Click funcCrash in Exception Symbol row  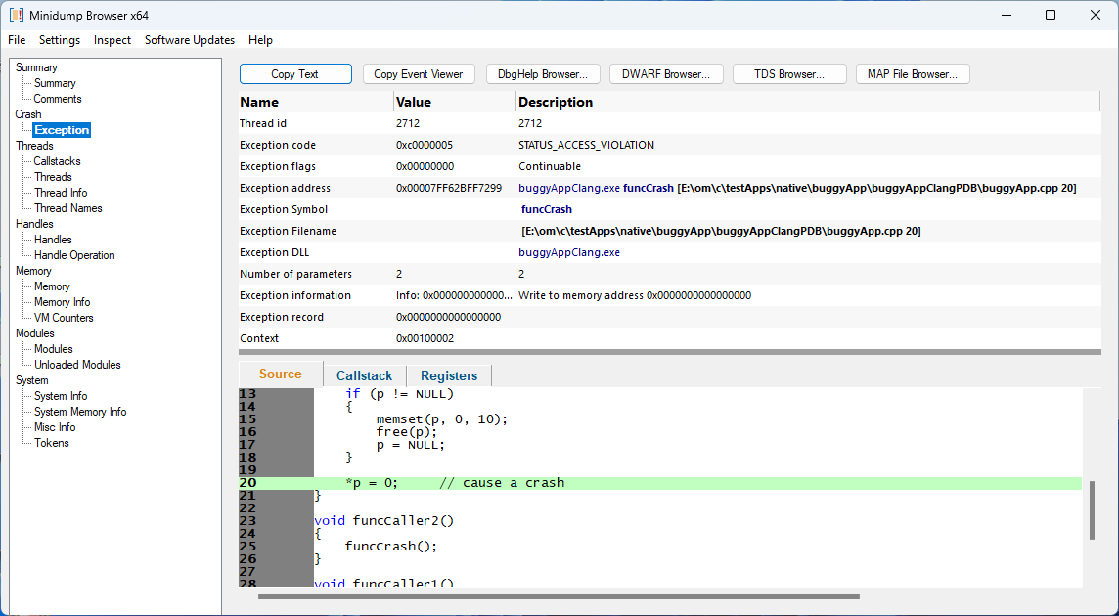point(547,210)
